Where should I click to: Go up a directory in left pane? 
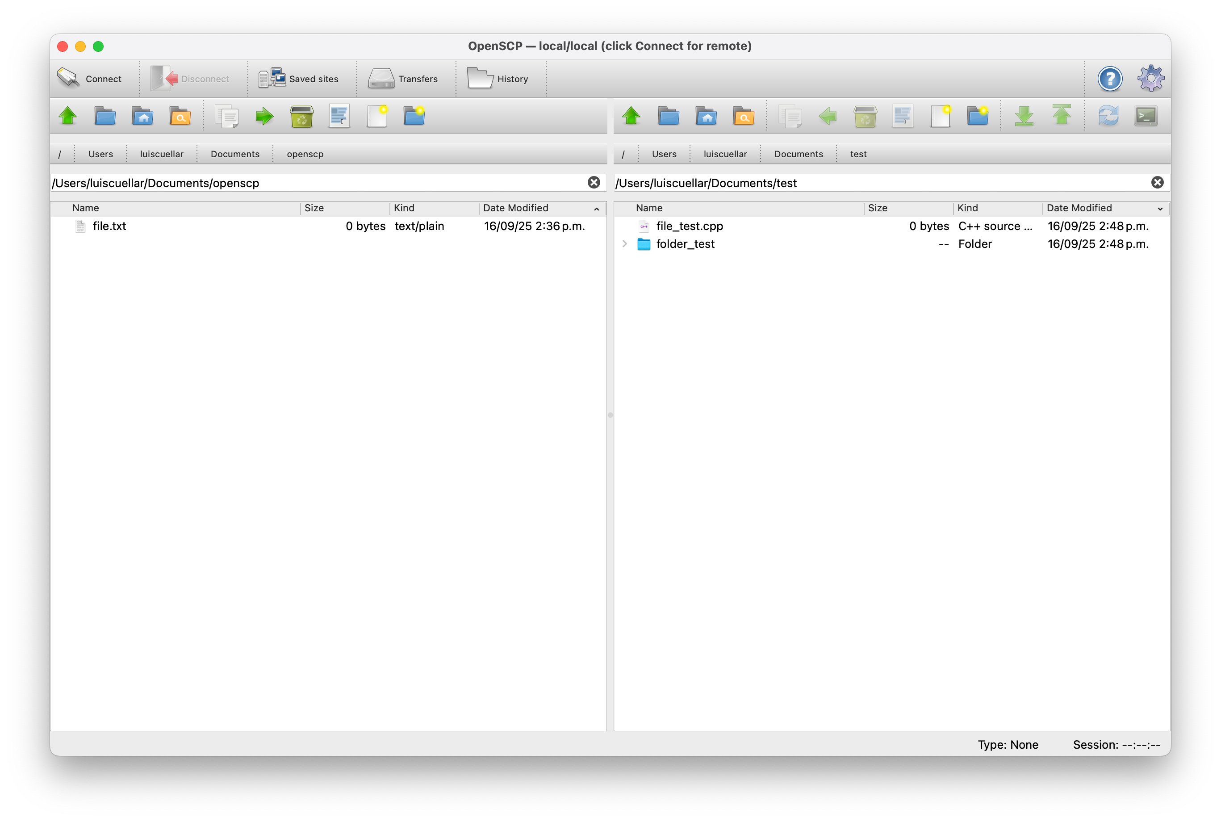(67, 116)
